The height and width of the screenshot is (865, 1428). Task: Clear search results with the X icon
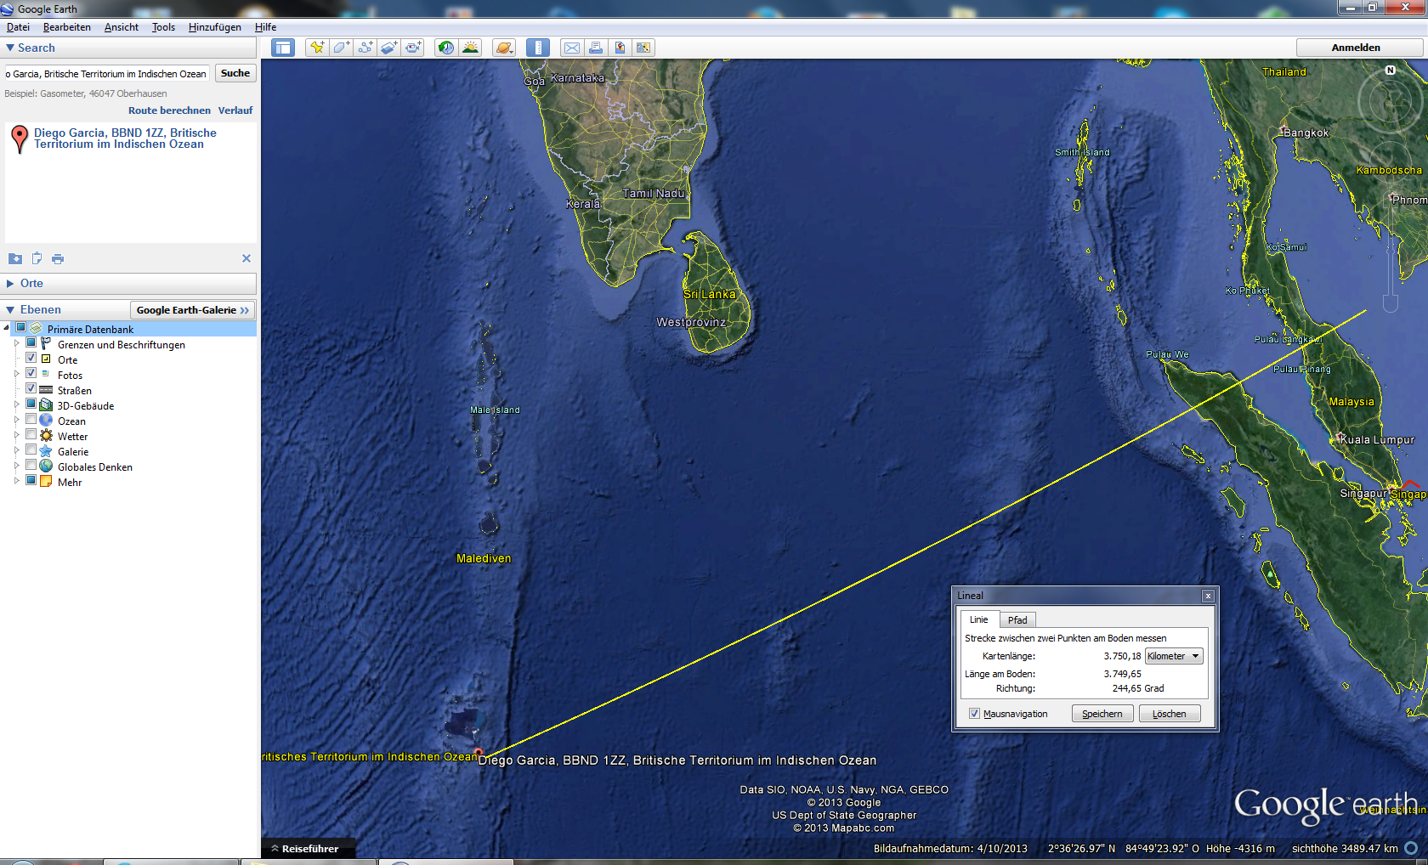coord(246,258)
